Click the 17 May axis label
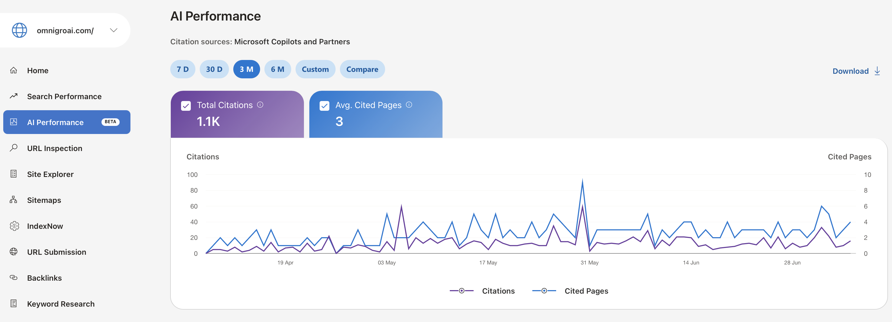The image size is (892, 322). tap(488, 263)
